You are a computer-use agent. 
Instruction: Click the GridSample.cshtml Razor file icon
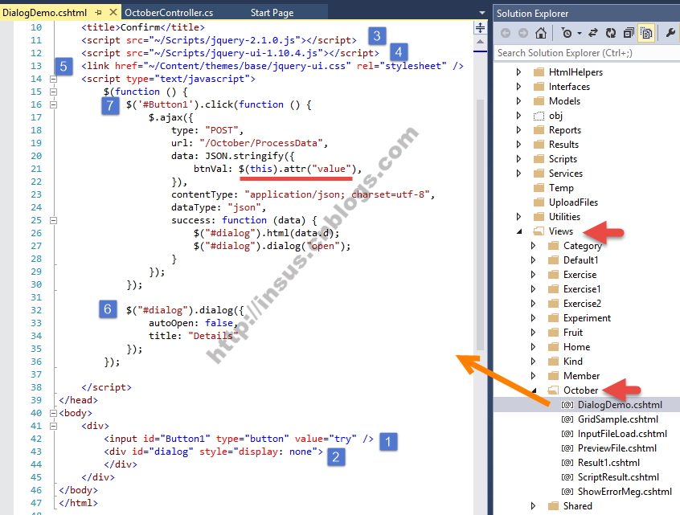click(567, 419)
